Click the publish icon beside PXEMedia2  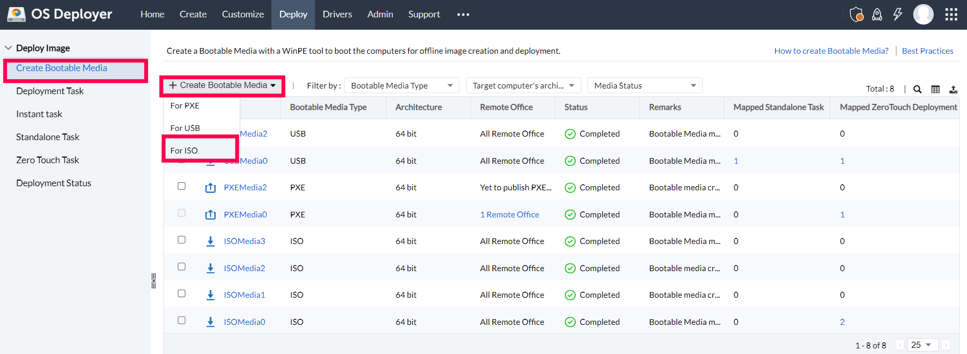pos(210,188)
